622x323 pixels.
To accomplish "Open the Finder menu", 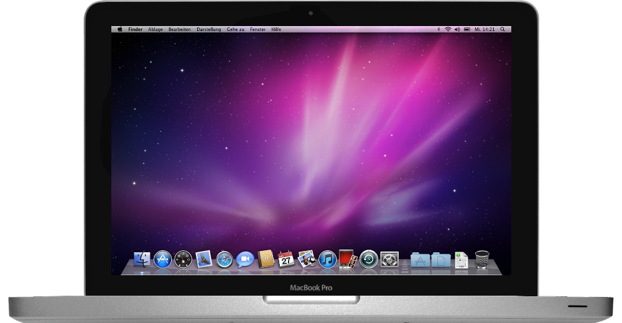I will [135, 29].
